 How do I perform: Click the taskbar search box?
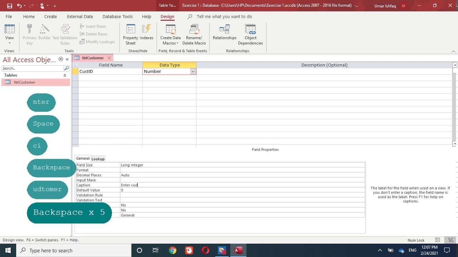coord(74,250)
